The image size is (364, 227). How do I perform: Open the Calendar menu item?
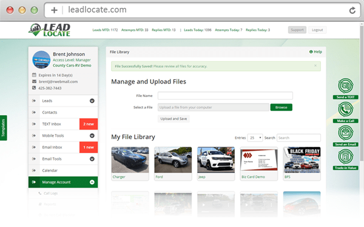(63, 171)
